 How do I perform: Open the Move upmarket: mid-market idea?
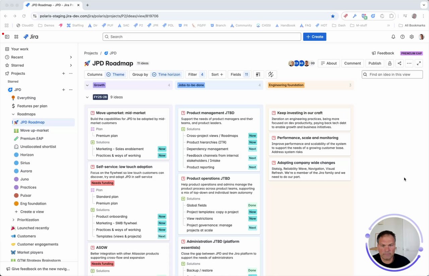[121, 113]
